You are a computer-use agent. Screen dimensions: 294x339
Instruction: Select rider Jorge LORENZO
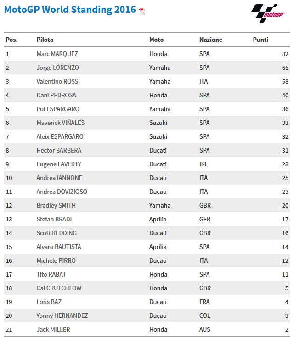(58, 68)
